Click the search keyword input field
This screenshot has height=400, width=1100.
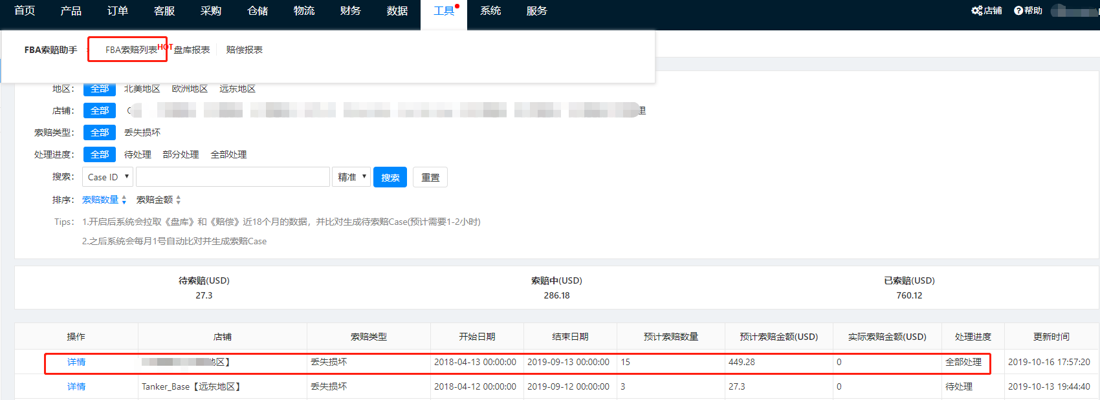pyautogui.click(x=232, y=177)
